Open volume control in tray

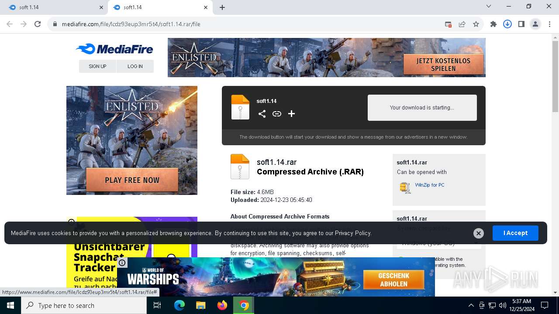(503, 305)
